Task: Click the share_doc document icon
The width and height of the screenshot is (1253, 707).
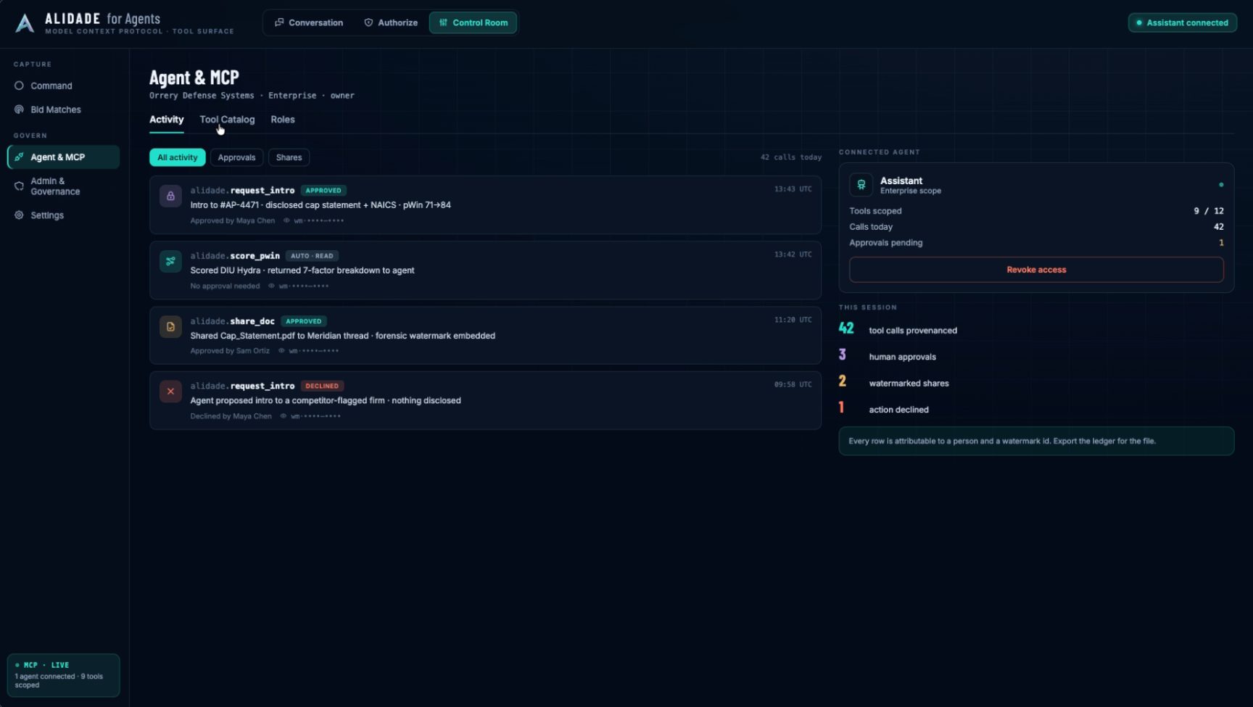Action: coord(170,326)
